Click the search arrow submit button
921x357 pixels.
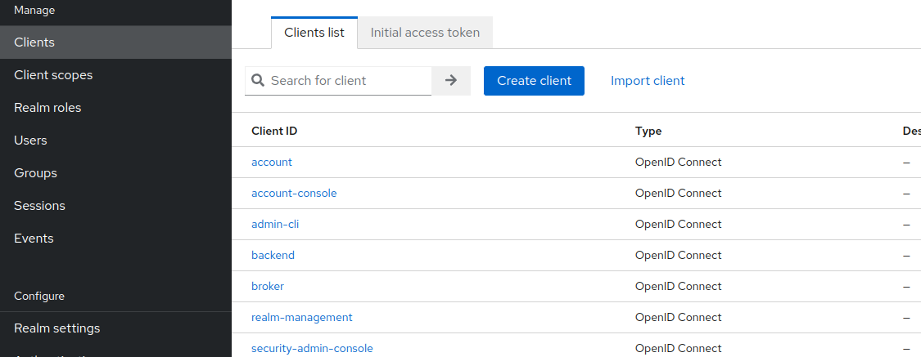click(451, 80)
